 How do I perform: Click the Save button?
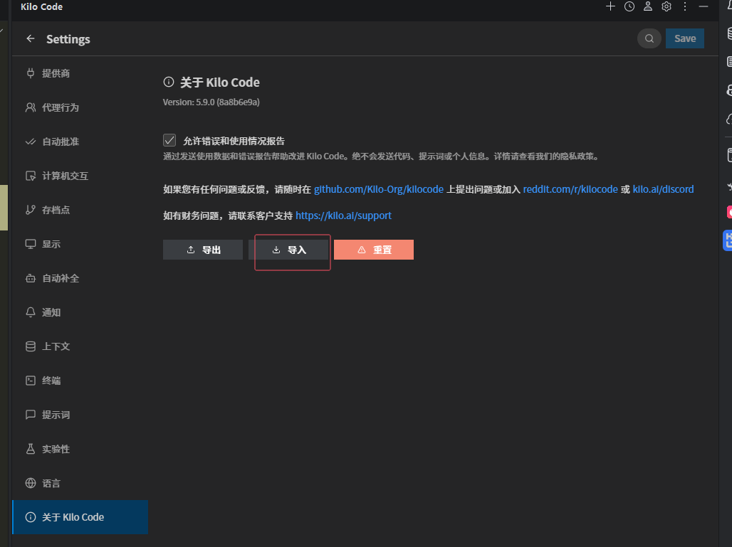coord(684,38)
